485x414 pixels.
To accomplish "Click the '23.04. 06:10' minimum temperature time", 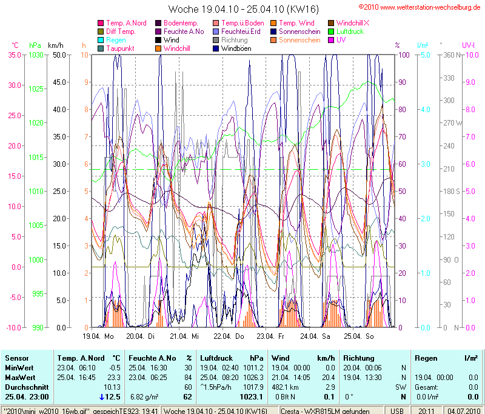I will (76, 368).
